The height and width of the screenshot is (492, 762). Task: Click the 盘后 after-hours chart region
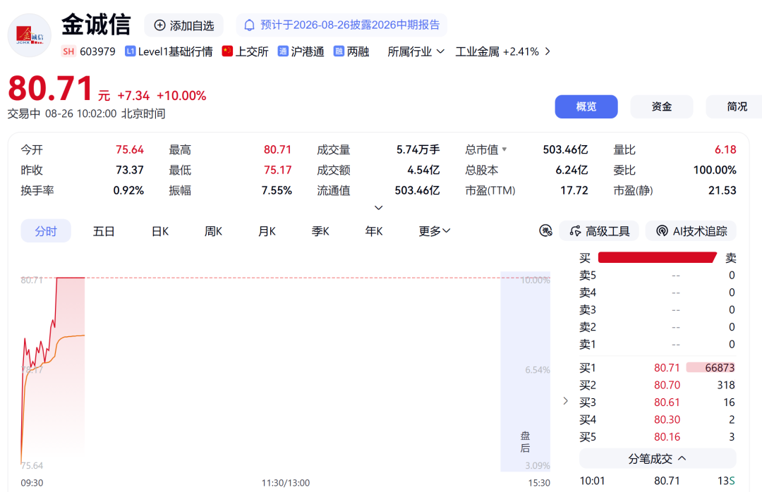[x=526, y=371]
